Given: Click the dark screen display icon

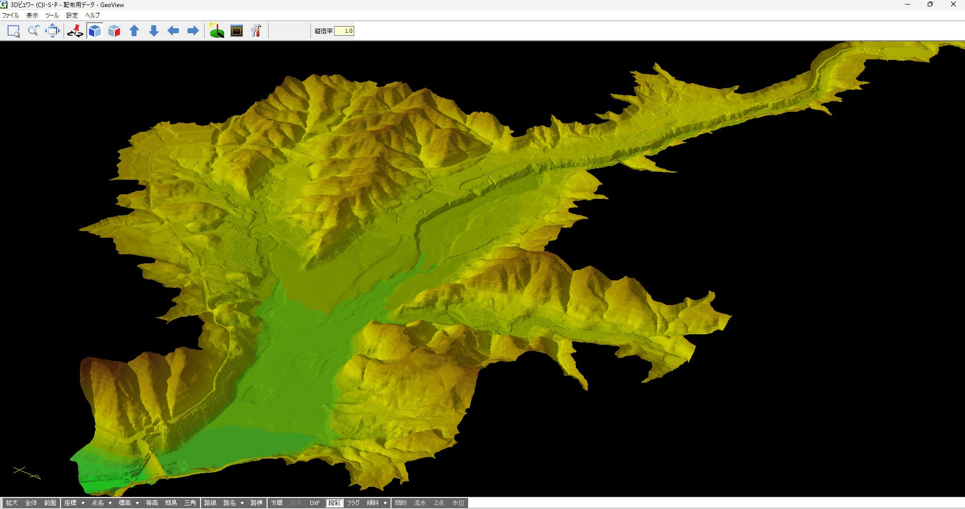Looking at the screenshot, I should [x=237, y=31].
